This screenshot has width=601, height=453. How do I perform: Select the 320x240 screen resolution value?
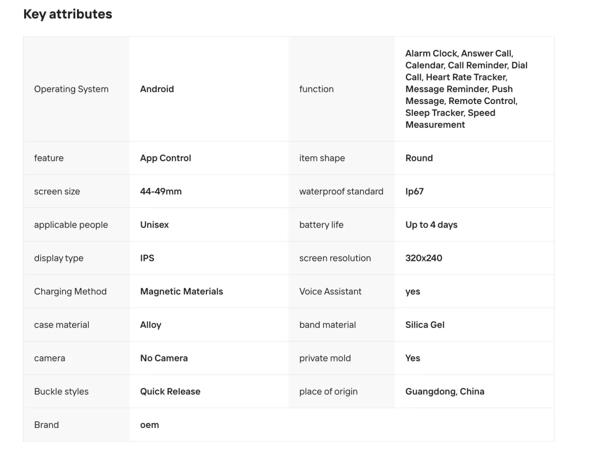(424, 258)
